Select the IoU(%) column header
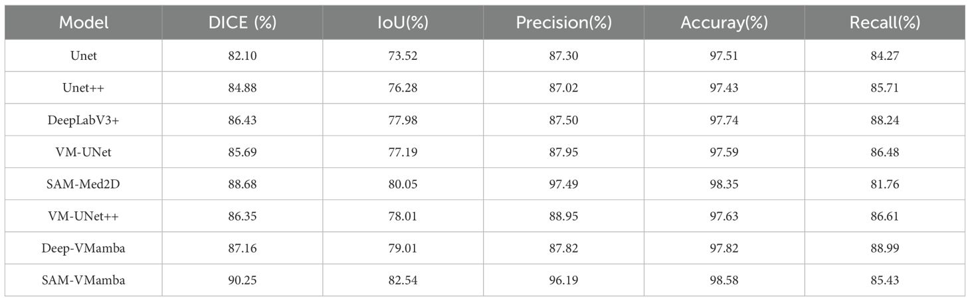The width and height of the screenshot is (970, 301). coord(403,23)
